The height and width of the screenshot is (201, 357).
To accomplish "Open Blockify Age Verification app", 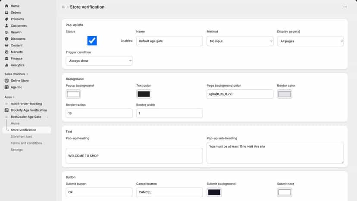I will coord(29,110).
